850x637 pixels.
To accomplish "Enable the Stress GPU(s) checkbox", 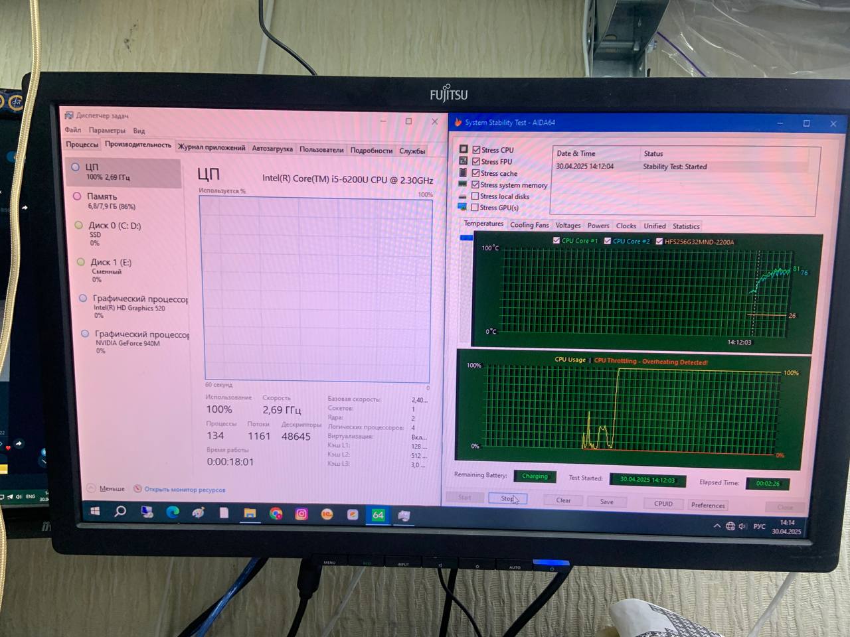I will click(475, 208).
